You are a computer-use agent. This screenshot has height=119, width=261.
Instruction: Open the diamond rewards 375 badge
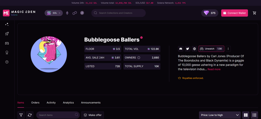coord(210,13)
